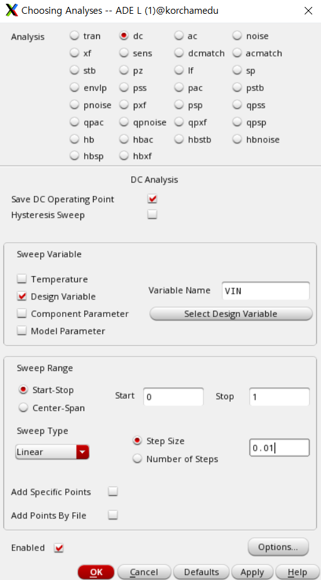Select the noise analysis radio button
This screenshot has height=580, width=321.
237,36
